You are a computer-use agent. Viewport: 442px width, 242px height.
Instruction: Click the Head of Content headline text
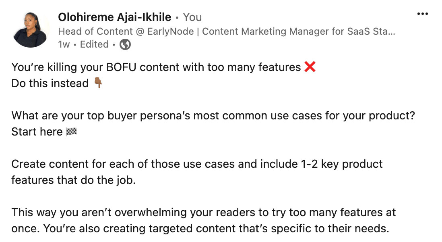tap(227, 31)
